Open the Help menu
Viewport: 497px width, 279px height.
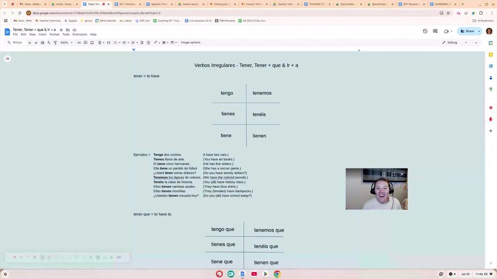93,34
